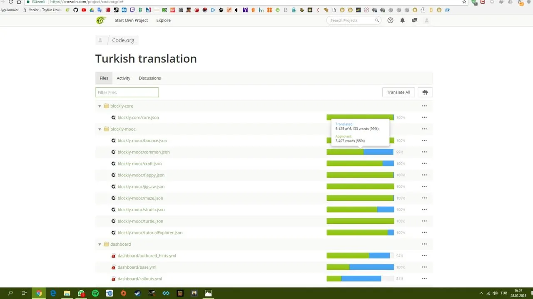
Task: Open the blockly-mooc/flappy.json file
Action: coord(141,175)
